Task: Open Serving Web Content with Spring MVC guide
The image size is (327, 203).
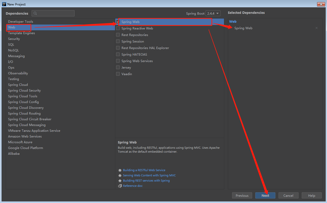Action: click(149, 175)
